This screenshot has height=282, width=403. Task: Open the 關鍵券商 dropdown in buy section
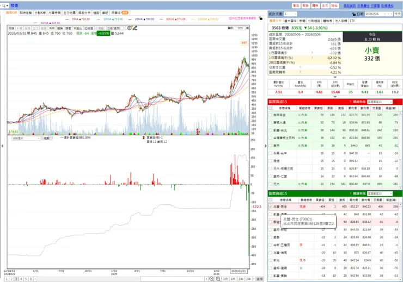[x=380, y=102]
